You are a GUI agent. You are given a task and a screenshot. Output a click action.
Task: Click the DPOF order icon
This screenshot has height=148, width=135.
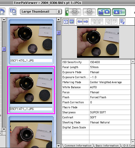pos(3,12)
